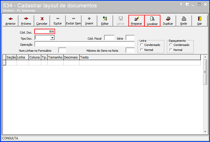Advance to next record with Próximo
210x142 pixels.
26,21
